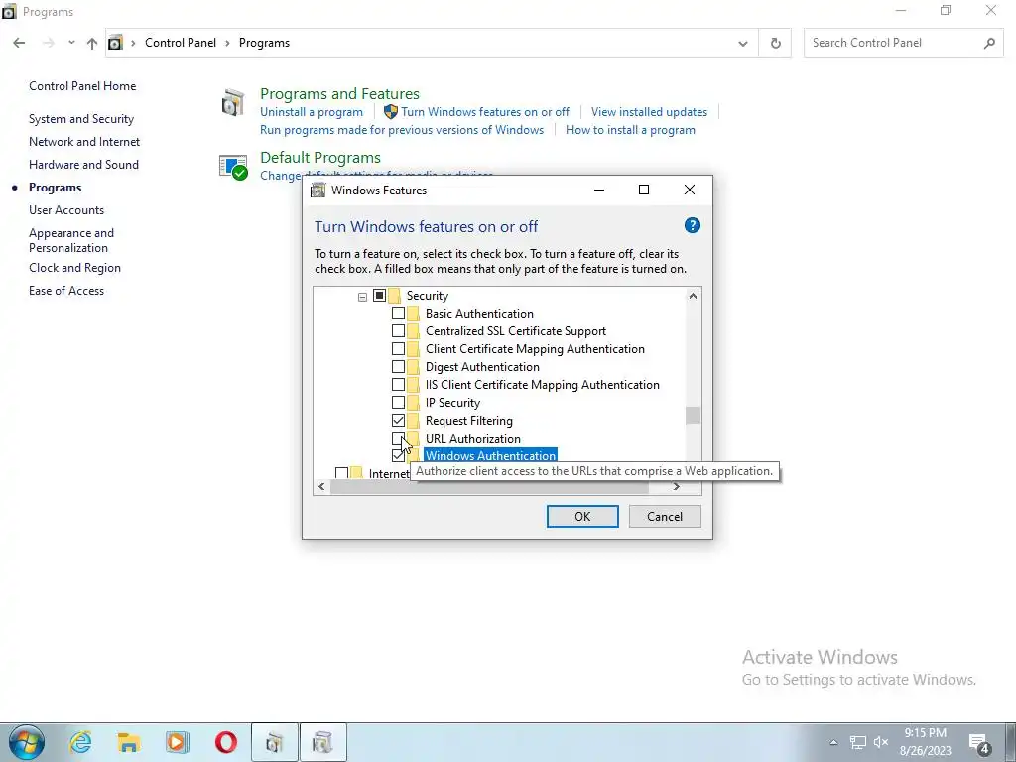Open the Start menu orb
This screenshot has width=1016, height=762.
pyautogui.click(x=26, y=742)
